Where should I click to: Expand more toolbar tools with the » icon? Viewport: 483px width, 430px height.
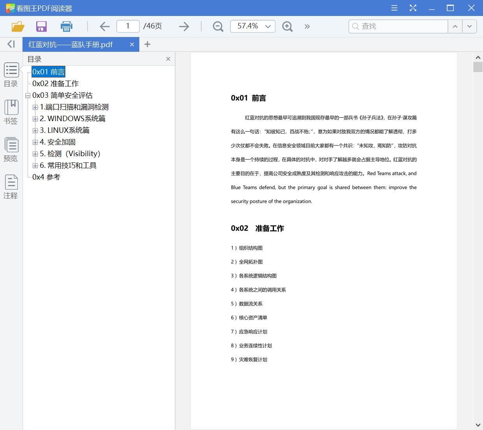(x=307, y=26)
